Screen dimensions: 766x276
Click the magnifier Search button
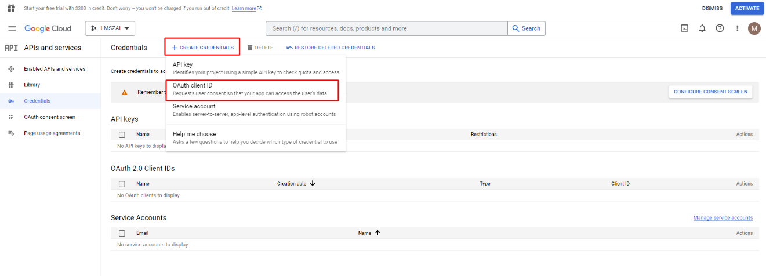[527, 28]
